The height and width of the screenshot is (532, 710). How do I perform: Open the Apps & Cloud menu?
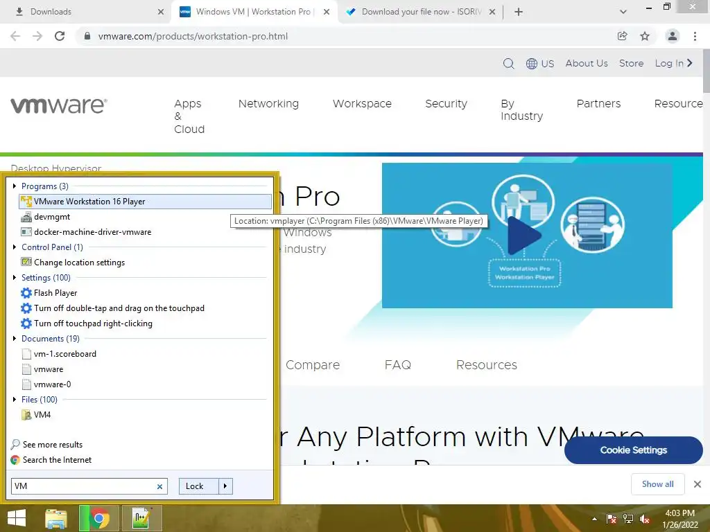[x=189, y=116]
